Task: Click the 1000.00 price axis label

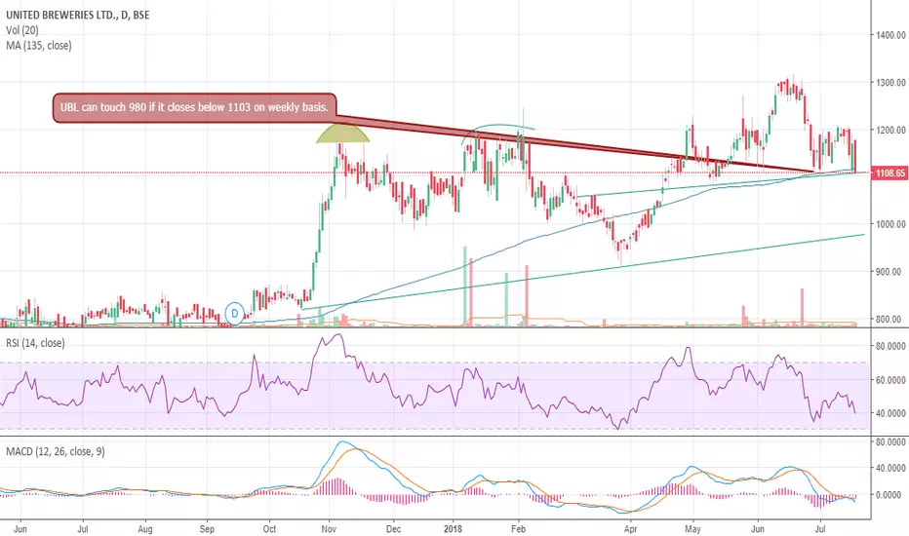Action: click(890, 224)
